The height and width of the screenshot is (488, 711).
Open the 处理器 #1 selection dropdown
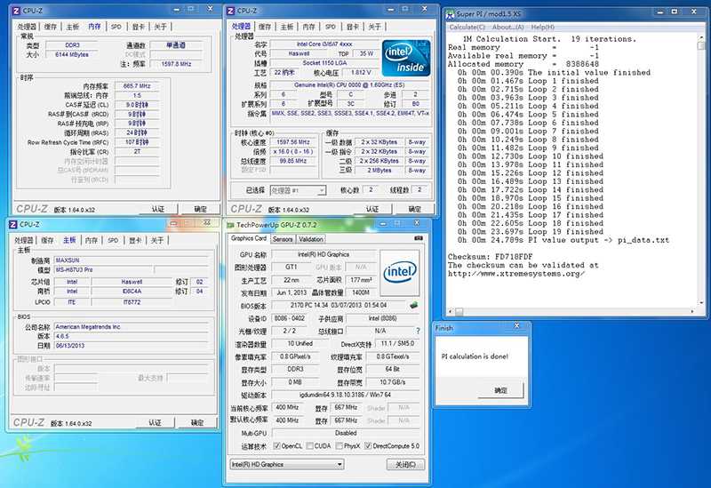[321, 190]
